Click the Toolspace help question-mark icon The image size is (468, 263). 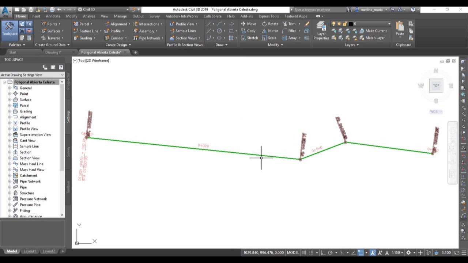[61, 67]
